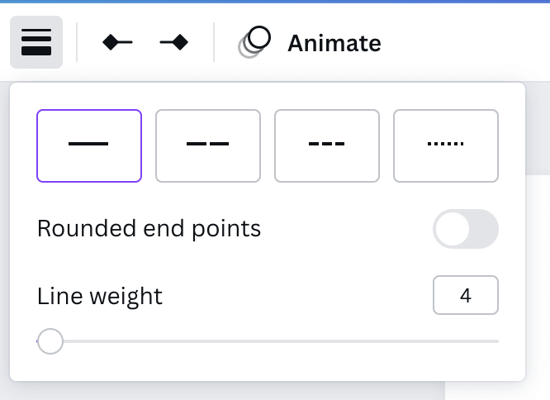
Task: Open the line style button with three bars
Action: point(36,42)
